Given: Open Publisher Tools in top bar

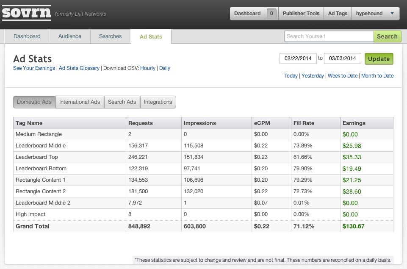Looking at the screenshot, I should 301,14.
